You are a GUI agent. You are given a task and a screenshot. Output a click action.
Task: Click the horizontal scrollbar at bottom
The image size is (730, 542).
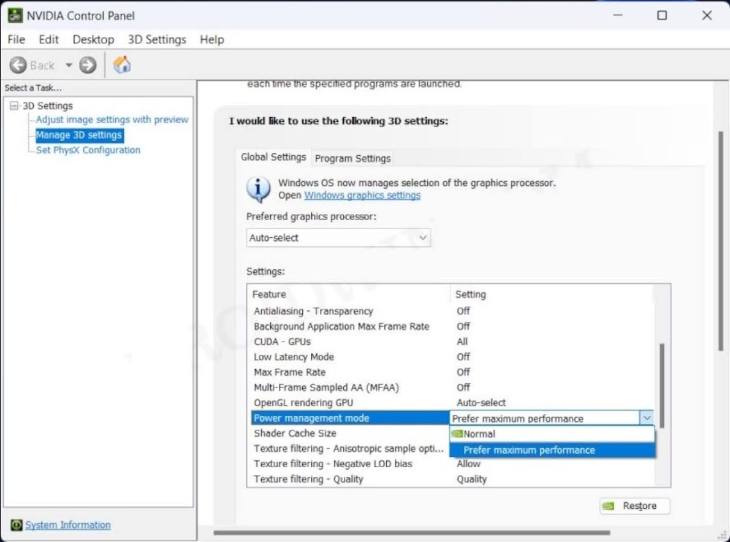(411, 532)
